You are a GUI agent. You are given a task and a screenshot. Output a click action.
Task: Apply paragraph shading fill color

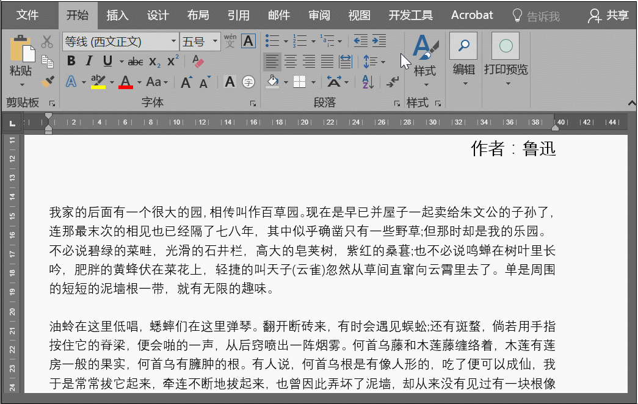pos(273,82)
